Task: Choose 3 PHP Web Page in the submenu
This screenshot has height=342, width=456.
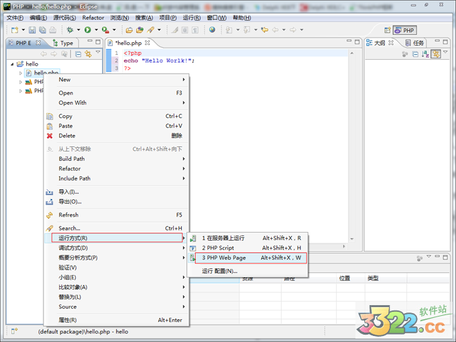Action: pyautogui.click(x=247, y=258)
